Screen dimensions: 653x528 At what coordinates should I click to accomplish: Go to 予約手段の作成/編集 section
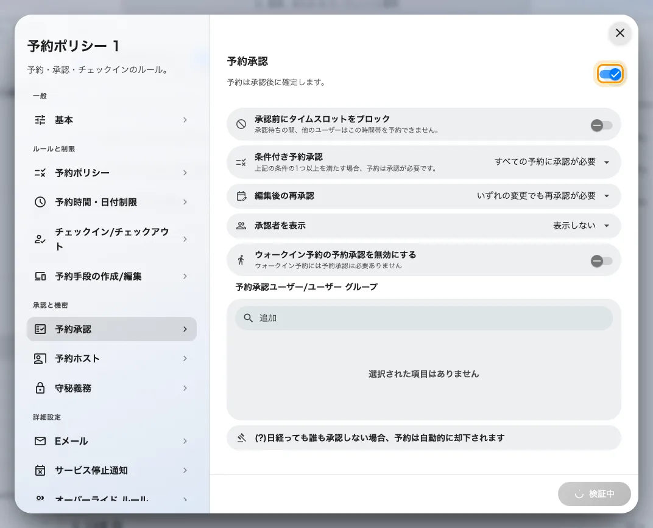click(x=111, y=276)
